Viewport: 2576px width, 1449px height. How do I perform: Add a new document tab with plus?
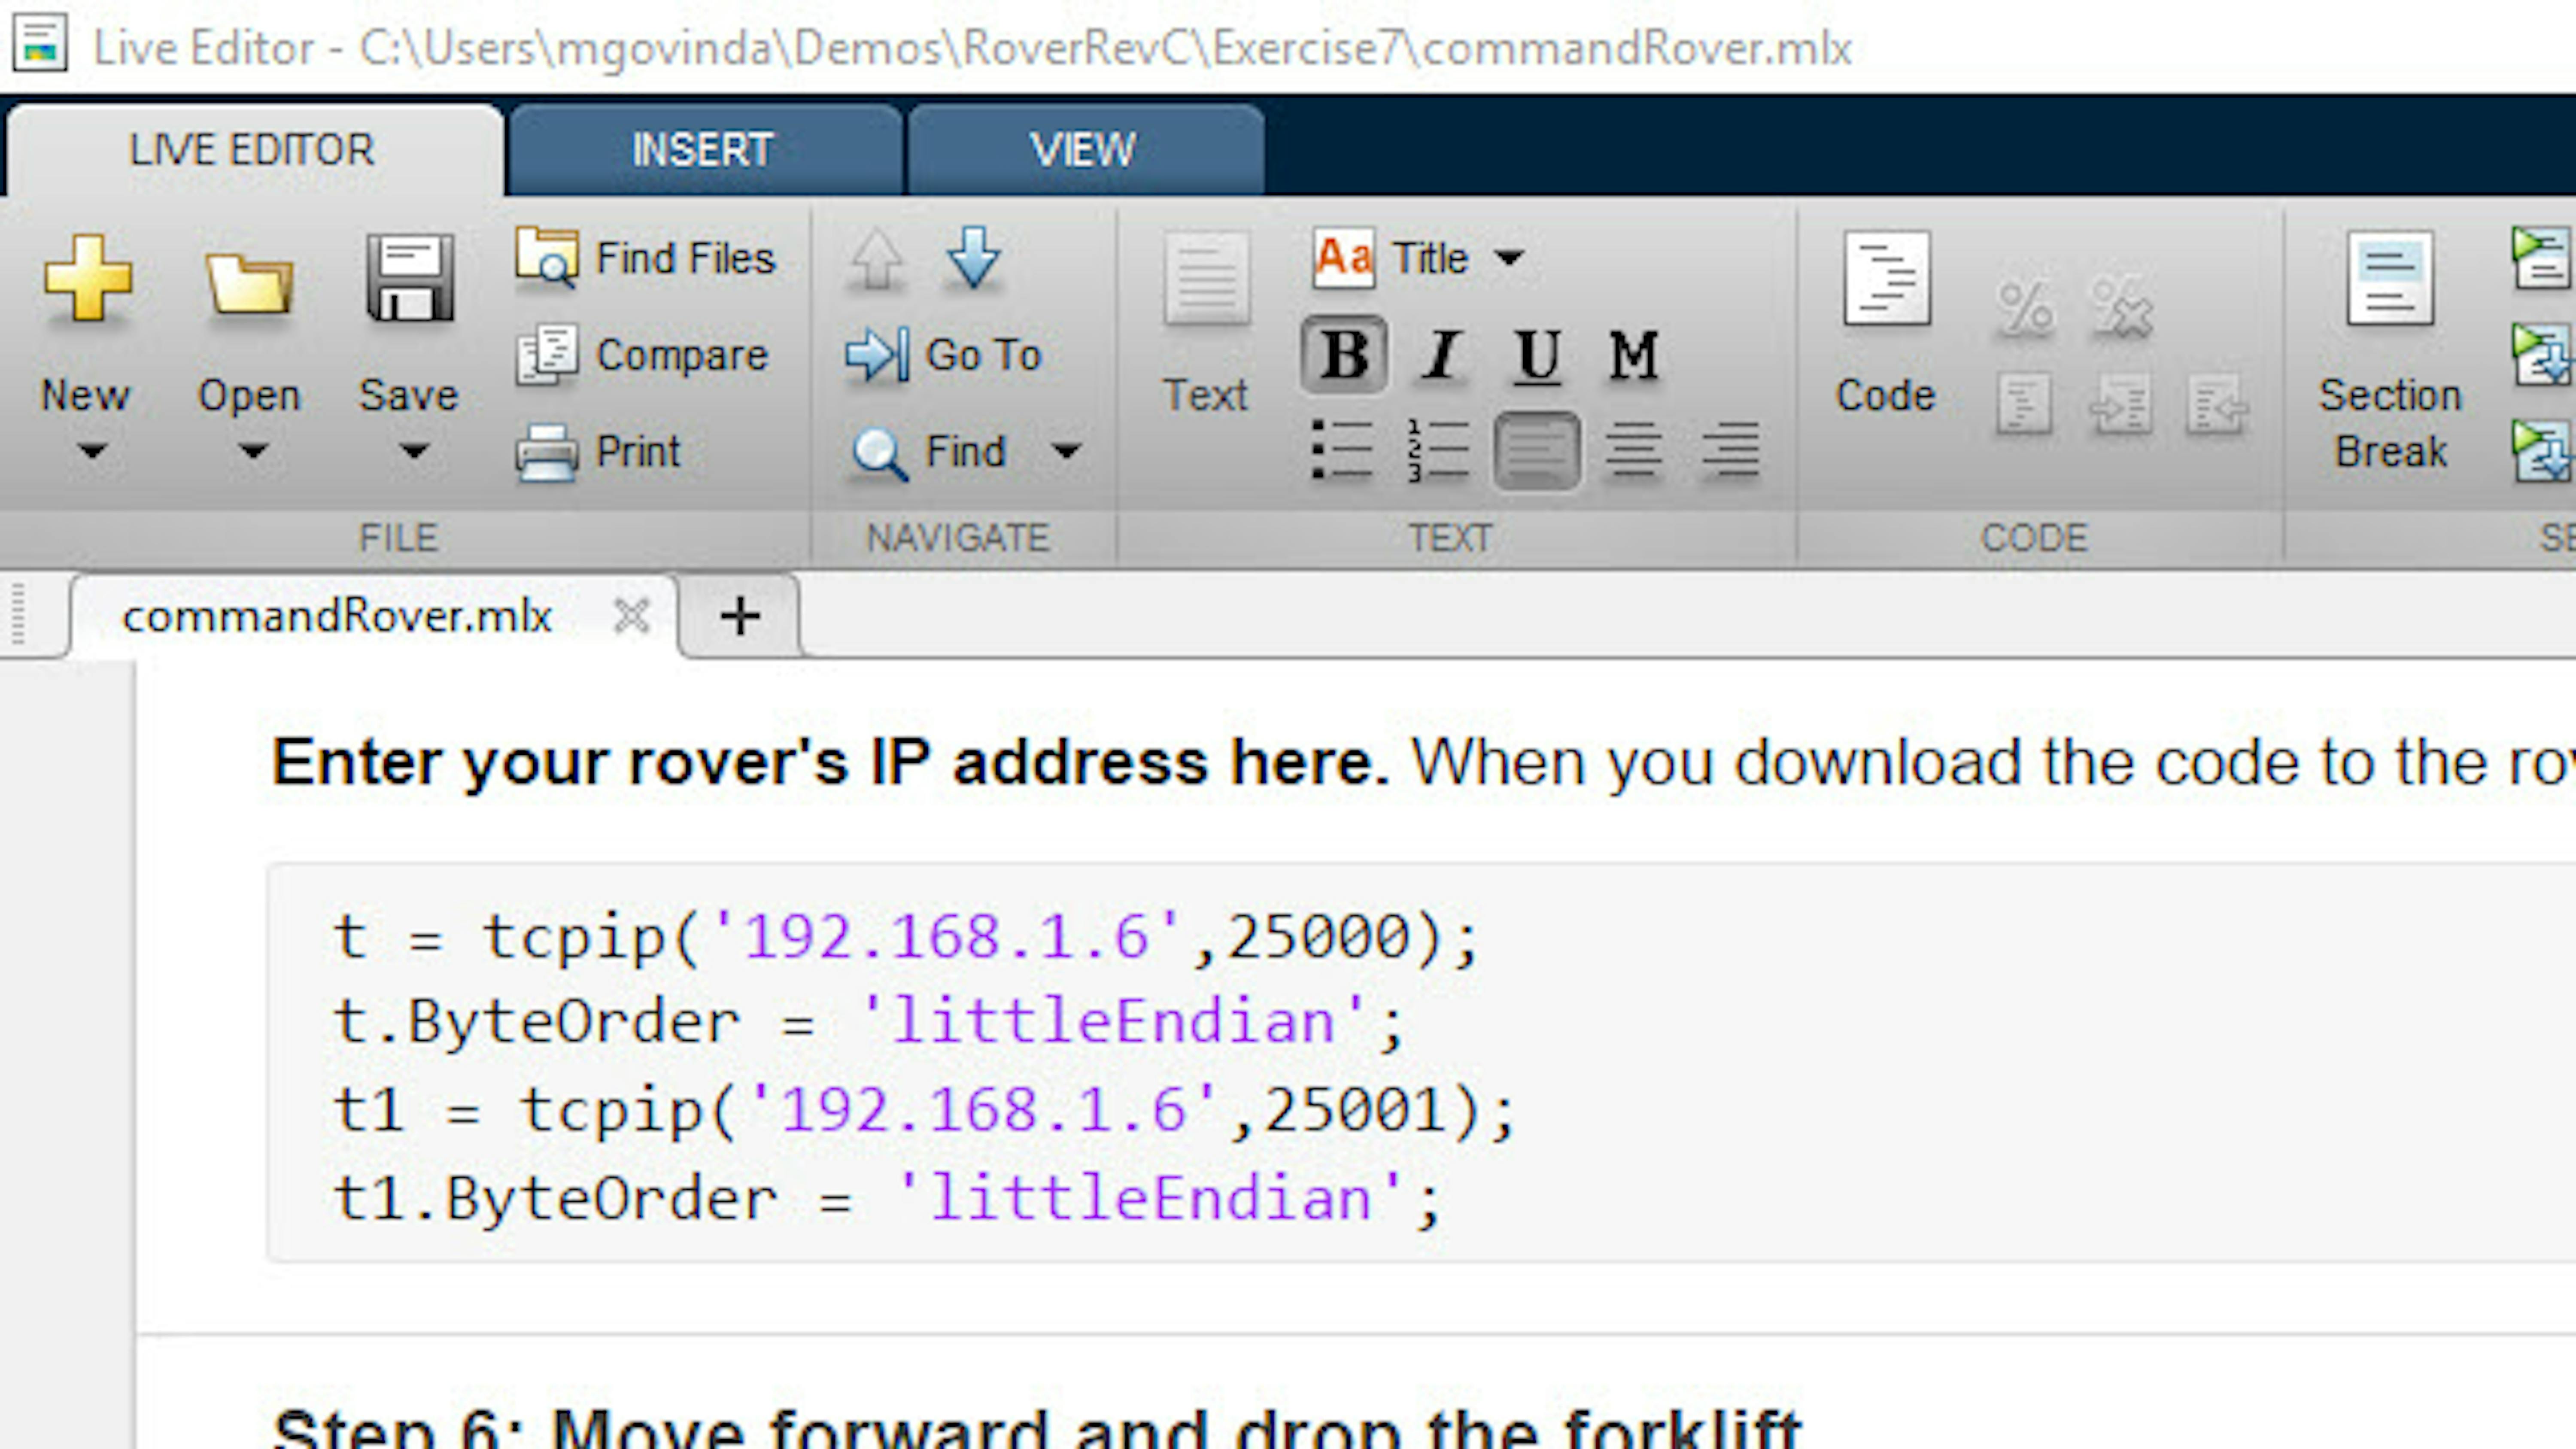(740, 616)
